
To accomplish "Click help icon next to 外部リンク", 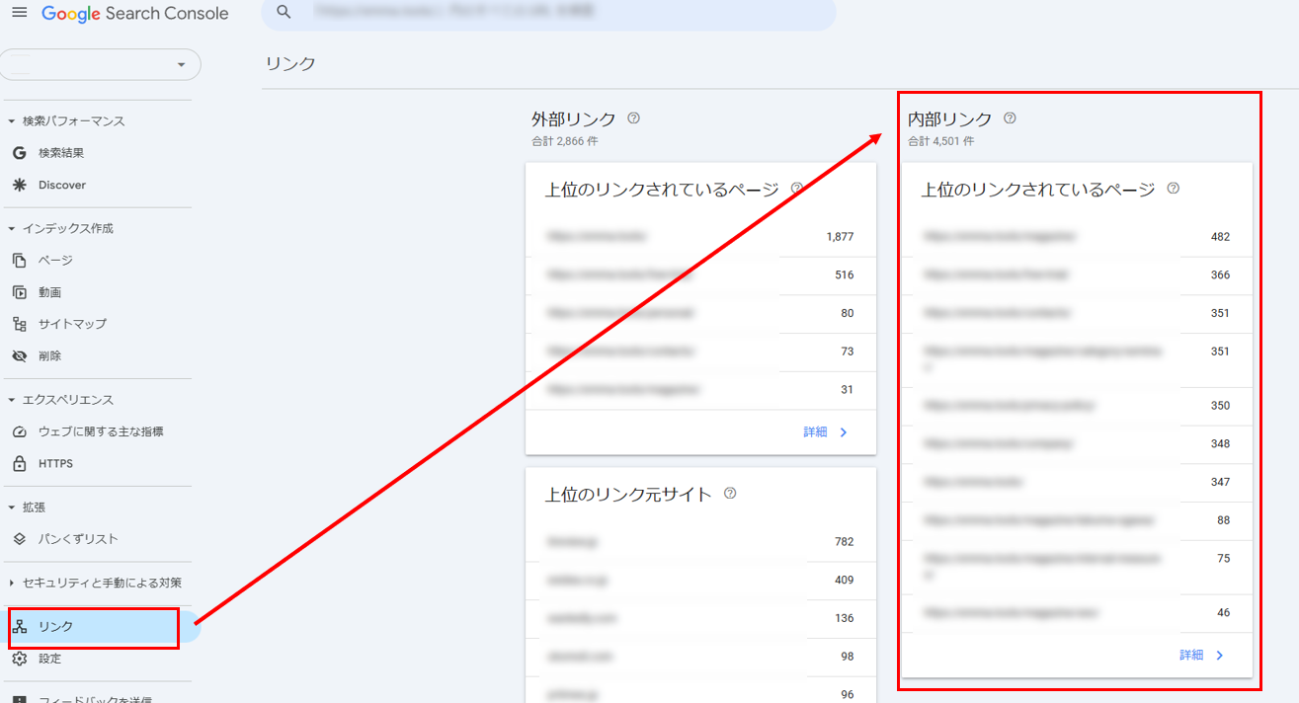I will [633, 118].
